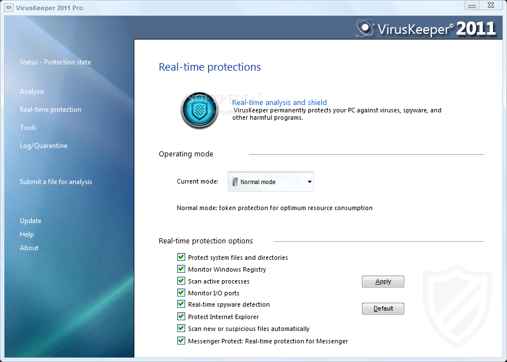Click the Normal mode computer icon

pyautogui.click(x=235, y=182)
